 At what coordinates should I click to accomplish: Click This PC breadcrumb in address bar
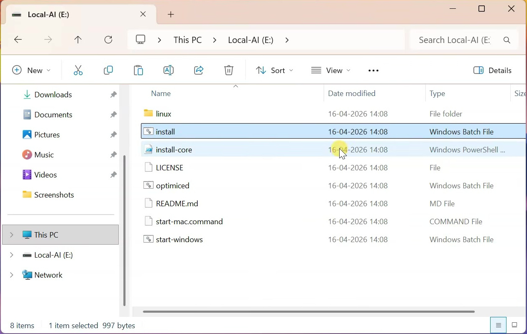coord(188,40)
